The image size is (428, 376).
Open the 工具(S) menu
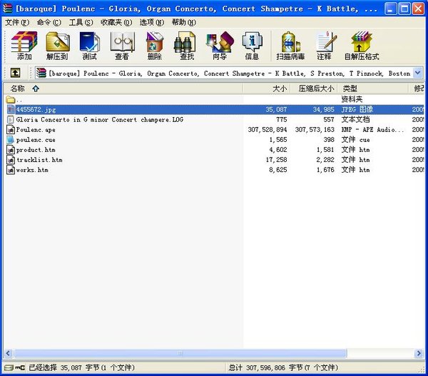click(81, 22)
